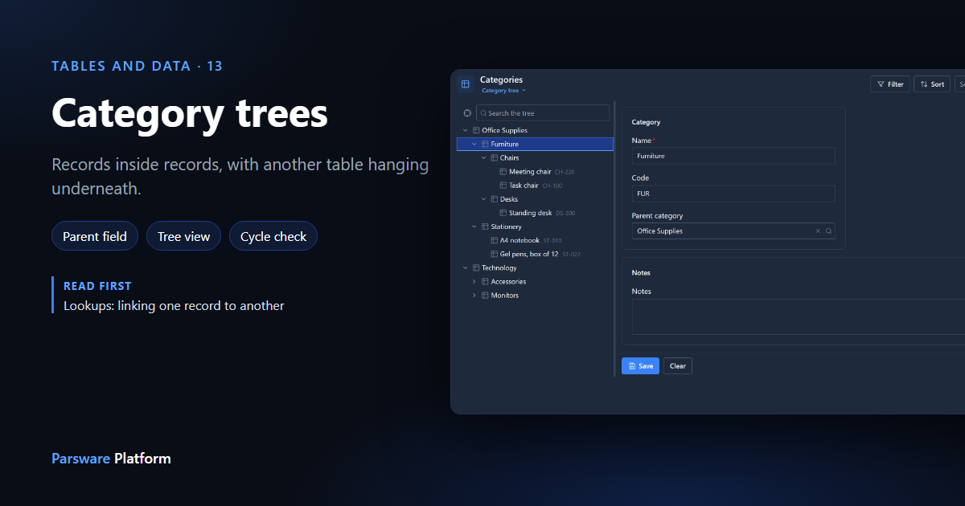The height and width of the screenshot is (506, 965).
Task: Click the table icon beside Stationery
Action: pyautogui.click(x=485, y=226)
